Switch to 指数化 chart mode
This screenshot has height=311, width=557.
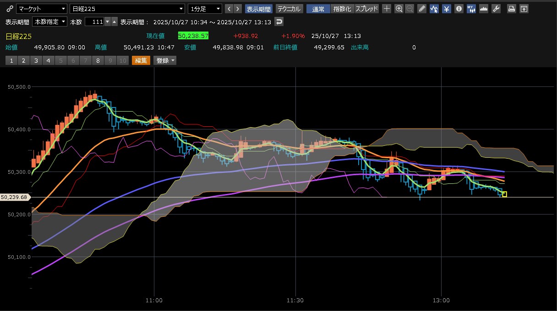tap(342, 9)
